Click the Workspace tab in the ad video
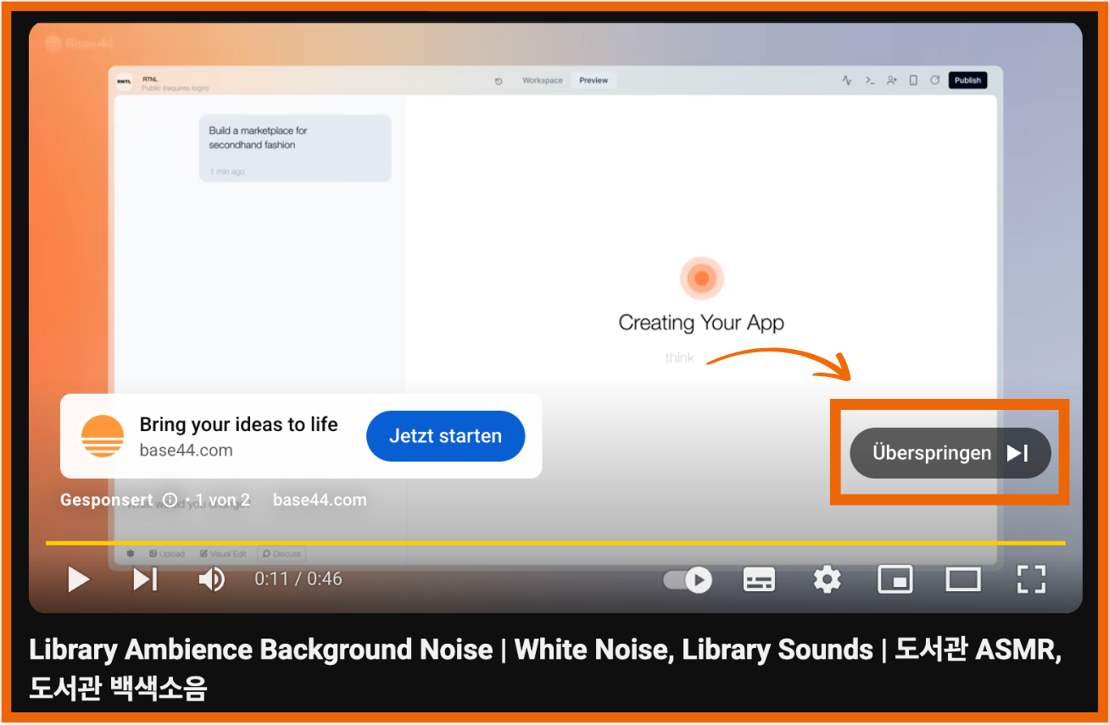 542,80
